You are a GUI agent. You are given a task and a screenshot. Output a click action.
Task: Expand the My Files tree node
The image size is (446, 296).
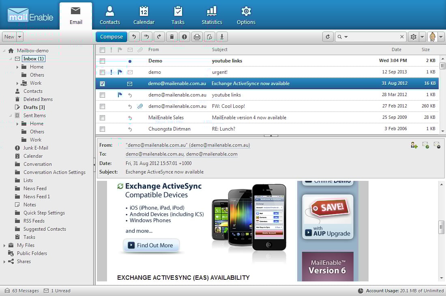4,245
